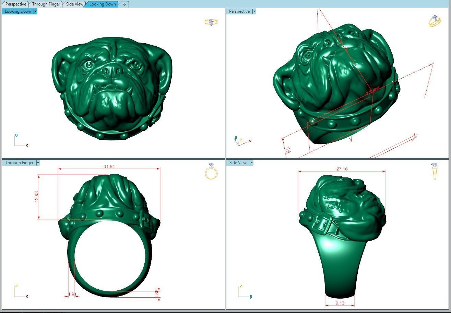Switch to the Perspective tab
451x313 pixels.
pos(15,4)
